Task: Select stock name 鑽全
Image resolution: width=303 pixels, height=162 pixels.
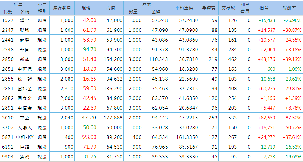Action: point(25,20)
